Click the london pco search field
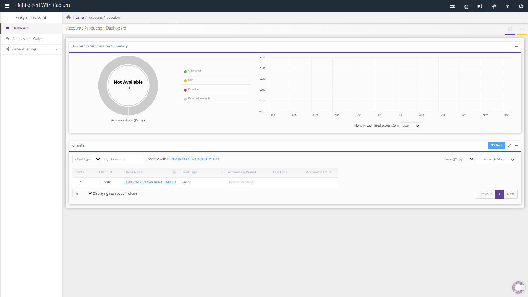This screenshot has height=297, width=528. pos(125,159)
